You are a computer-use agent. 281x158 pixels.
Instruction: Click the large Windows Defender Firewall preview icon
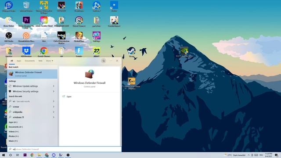coord(90,74)
